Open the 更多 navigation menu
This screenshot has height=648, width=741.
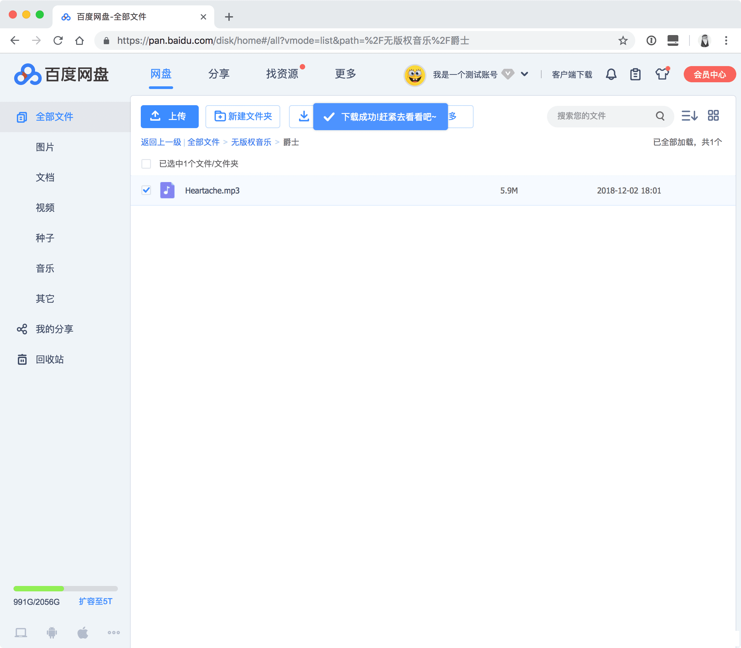point(345,74)
